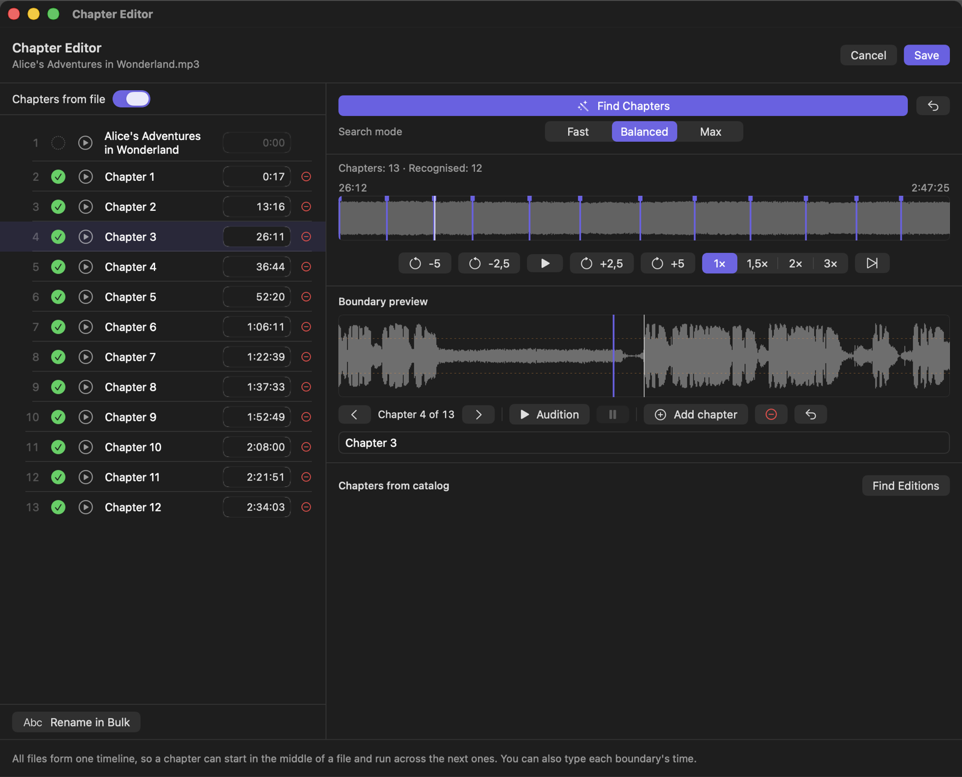The image size is (962, 777).
Task: Go to previous chapter boundary
Action: pyautogui.click(x=354, y=415)
